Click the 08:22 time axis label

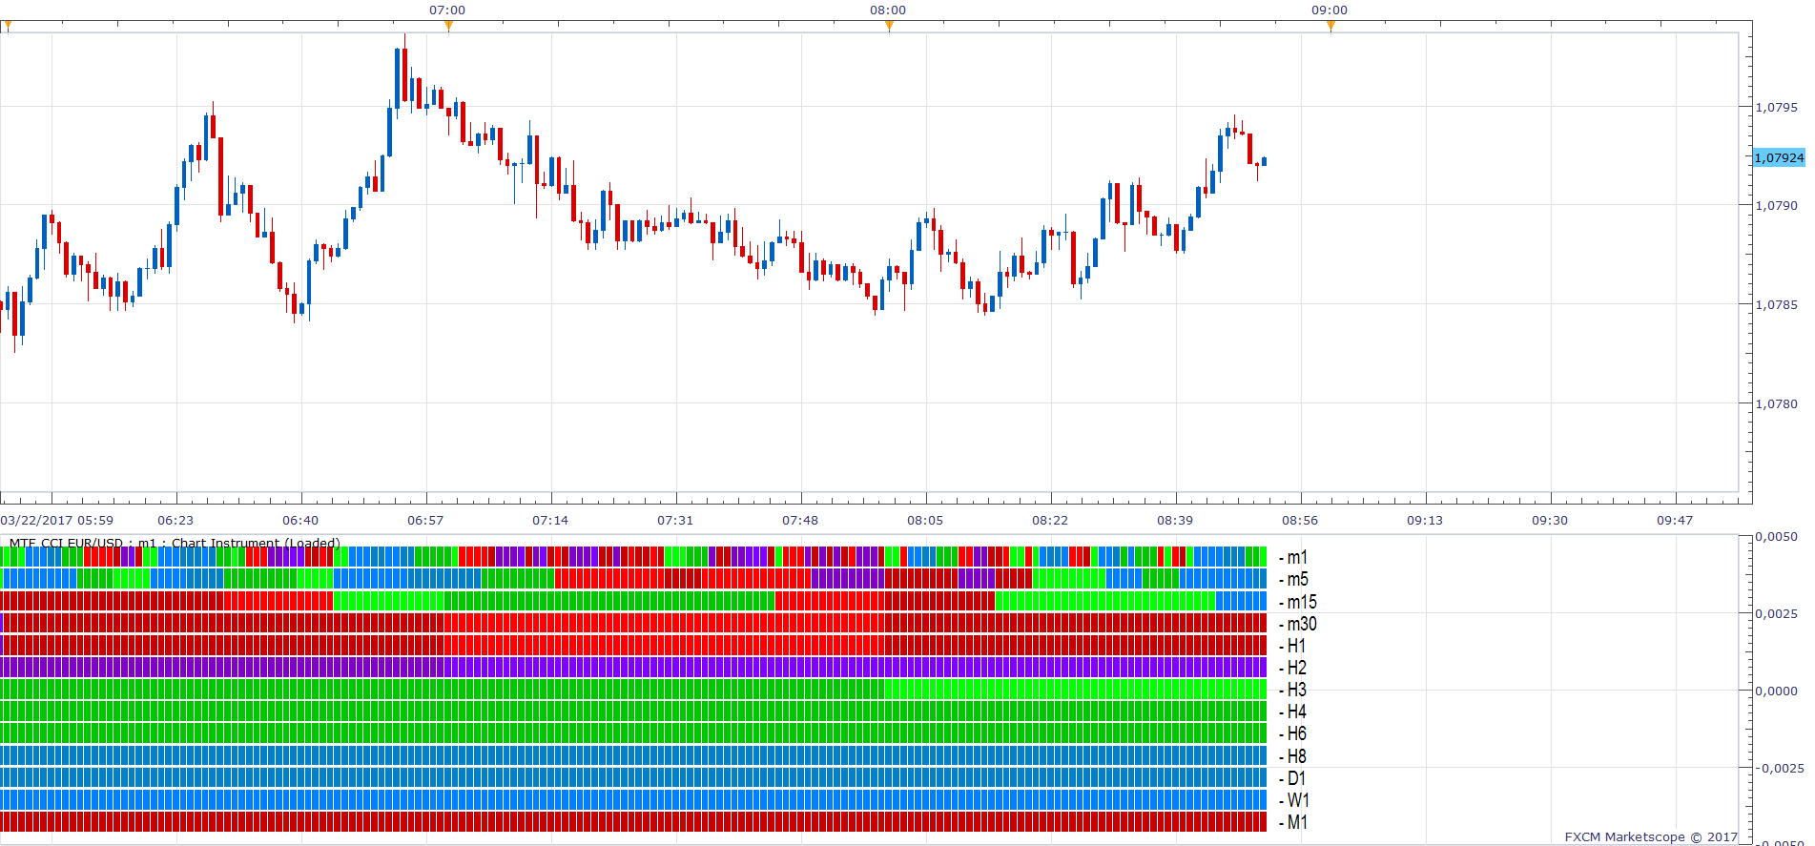[1050, 520]
